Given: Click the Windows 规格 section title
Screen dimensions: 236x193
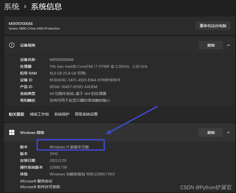Looking at the screenshot, I should point(32,133).
